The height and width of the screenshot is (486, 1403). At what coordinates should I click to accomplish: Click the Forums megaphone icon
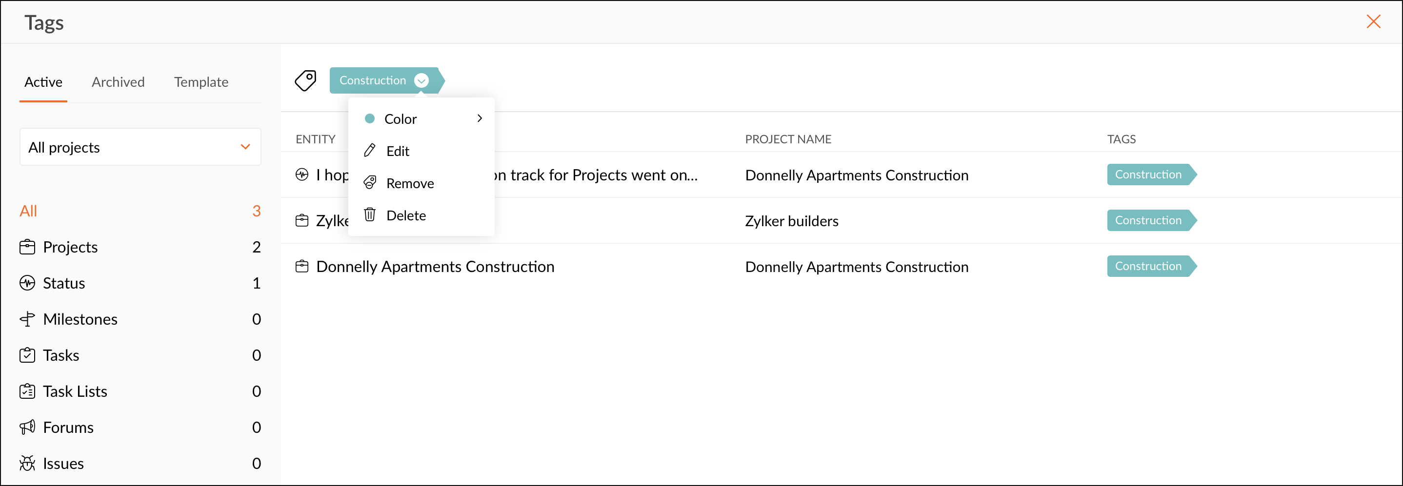pos(27,427)
